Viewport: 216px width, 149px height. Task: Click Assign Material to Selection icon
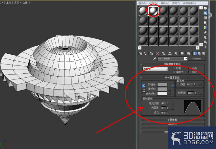152,53
